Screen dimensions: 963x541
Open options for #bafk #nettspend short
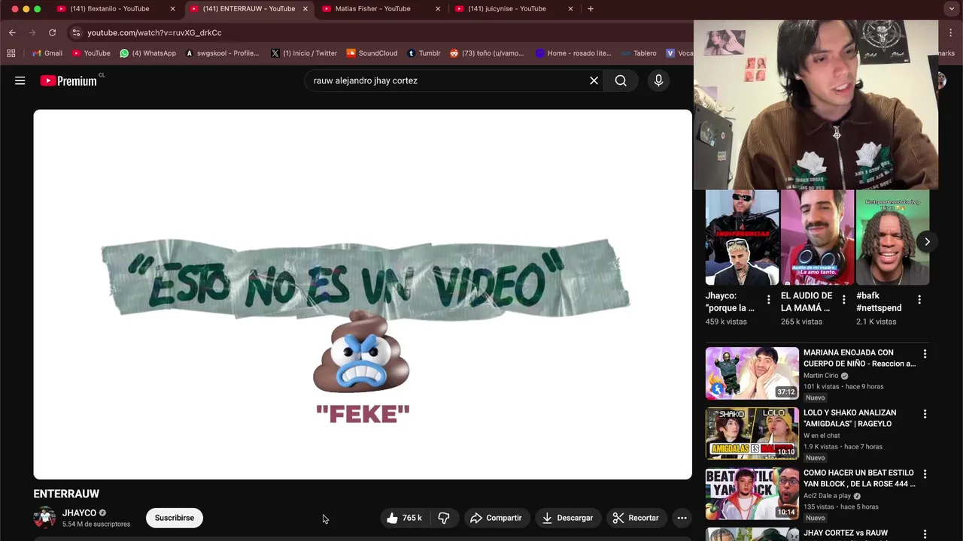tap(919, 300)
